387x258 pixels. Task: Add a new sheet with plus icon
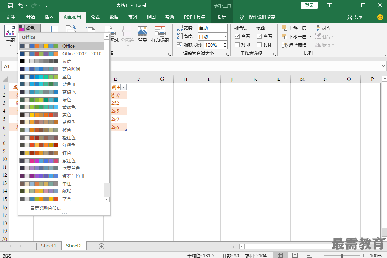(101, 246)
